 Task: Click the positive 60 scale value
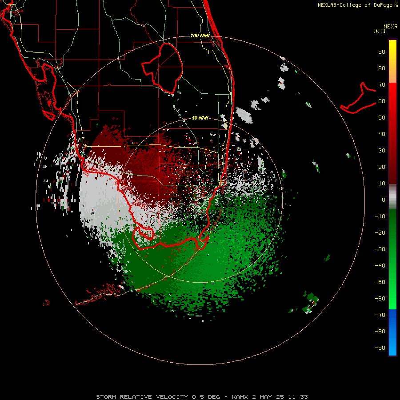tap(382, 101)
